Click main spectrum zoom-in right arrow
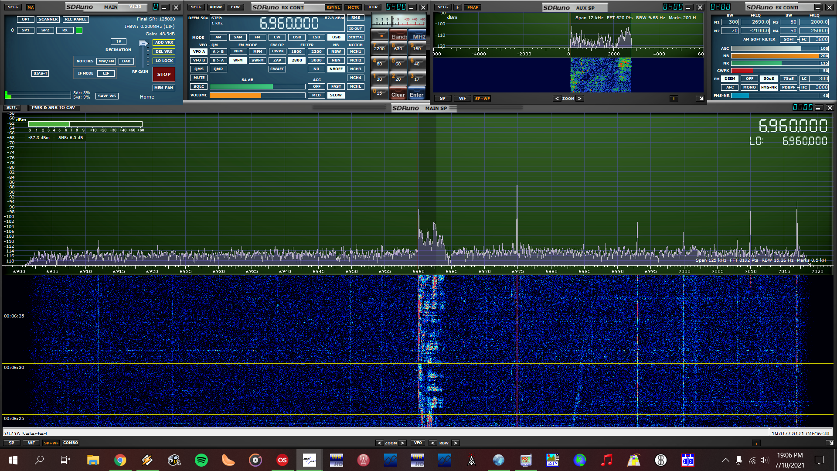837x471 pixels. [x=402, y=443]
